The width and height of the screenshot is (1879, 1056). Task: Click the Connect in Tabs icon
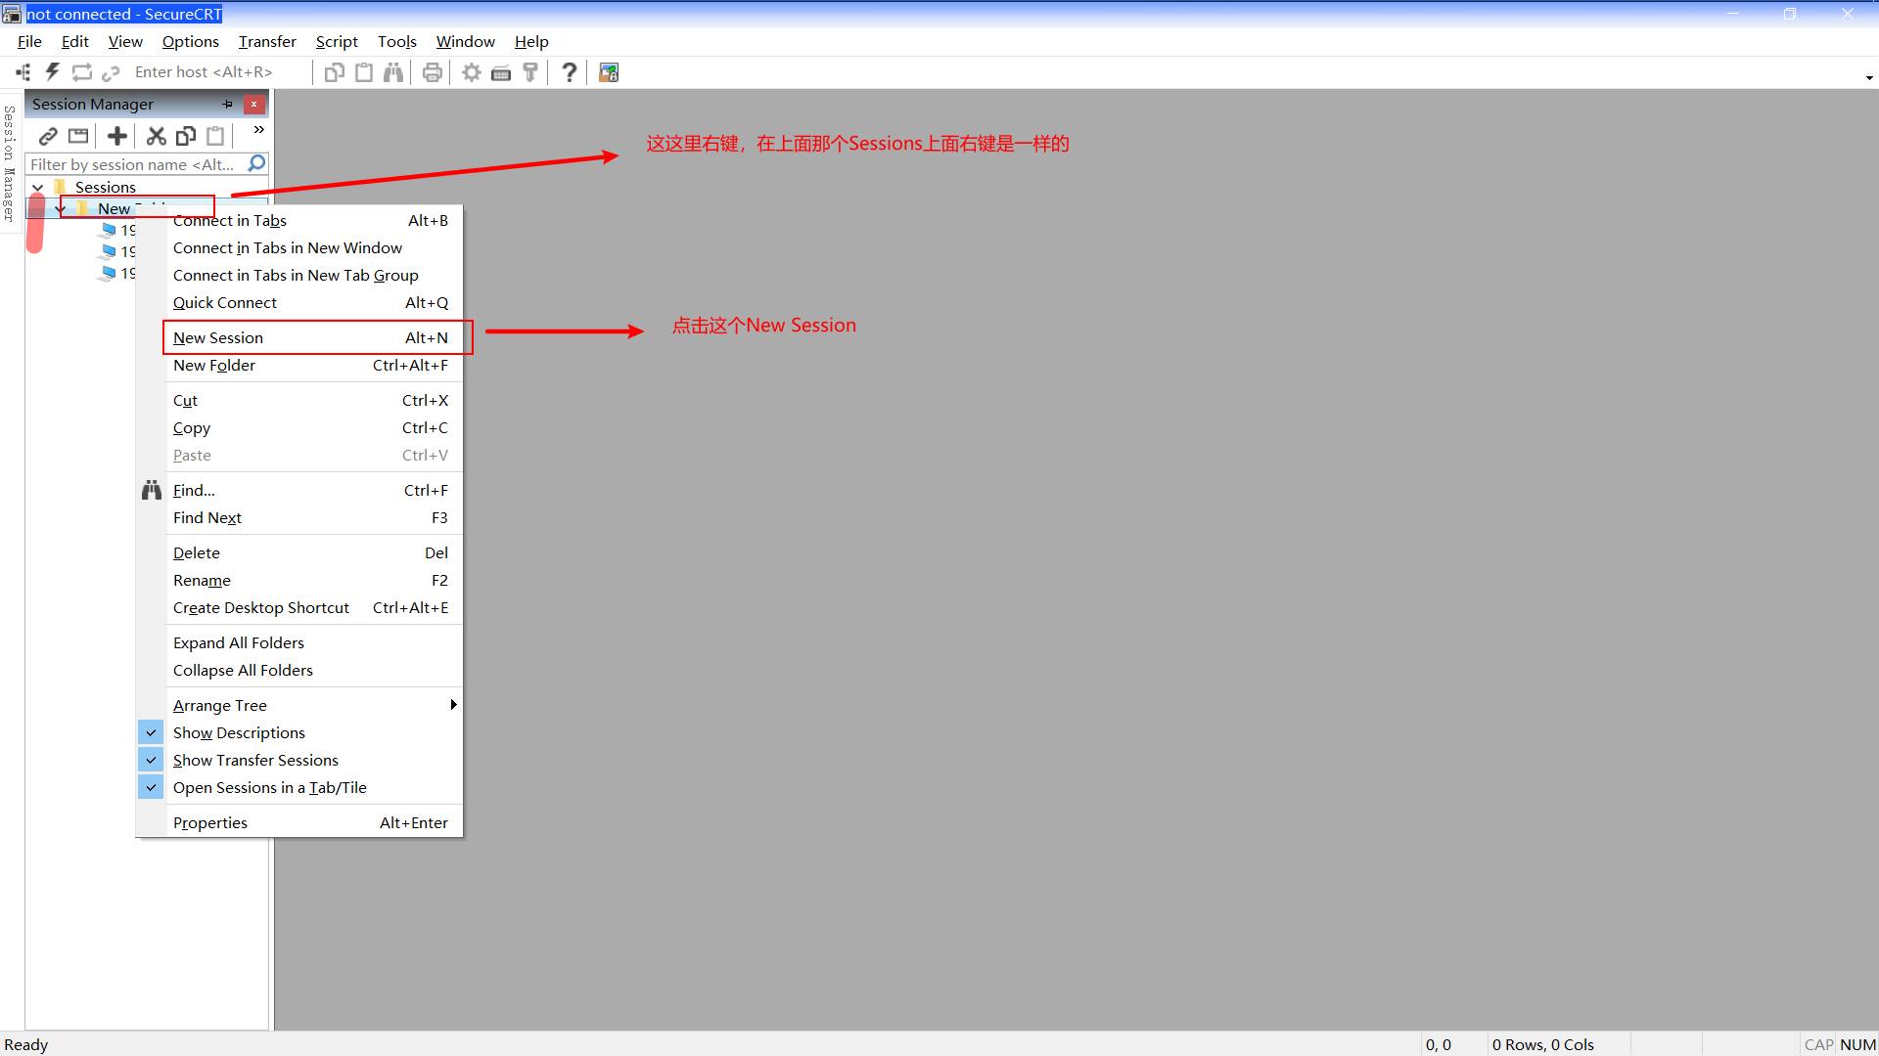click(x=230, y=219)
